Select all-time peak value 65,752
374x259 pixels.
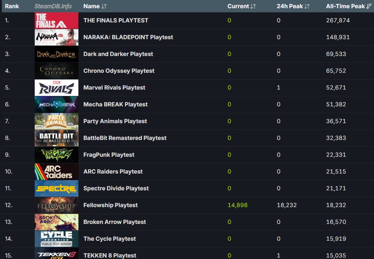point(336,71)
